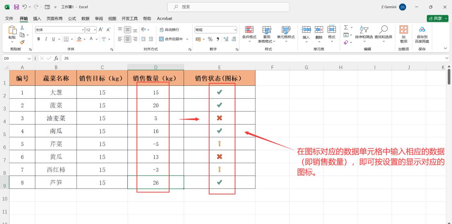Toggle Bold formatting
This screenshot has height=224, width=452.
coord(38,39)
